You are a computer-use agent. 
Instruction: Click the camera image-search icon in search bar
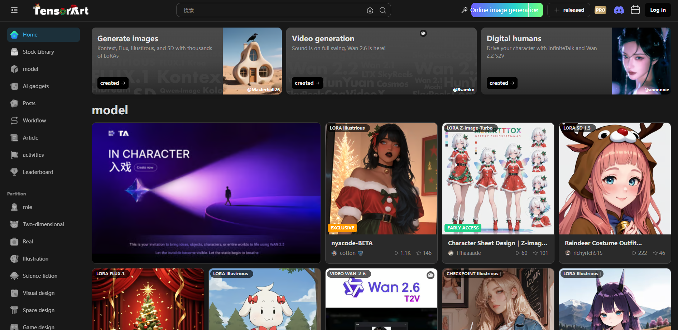[370, 10]
